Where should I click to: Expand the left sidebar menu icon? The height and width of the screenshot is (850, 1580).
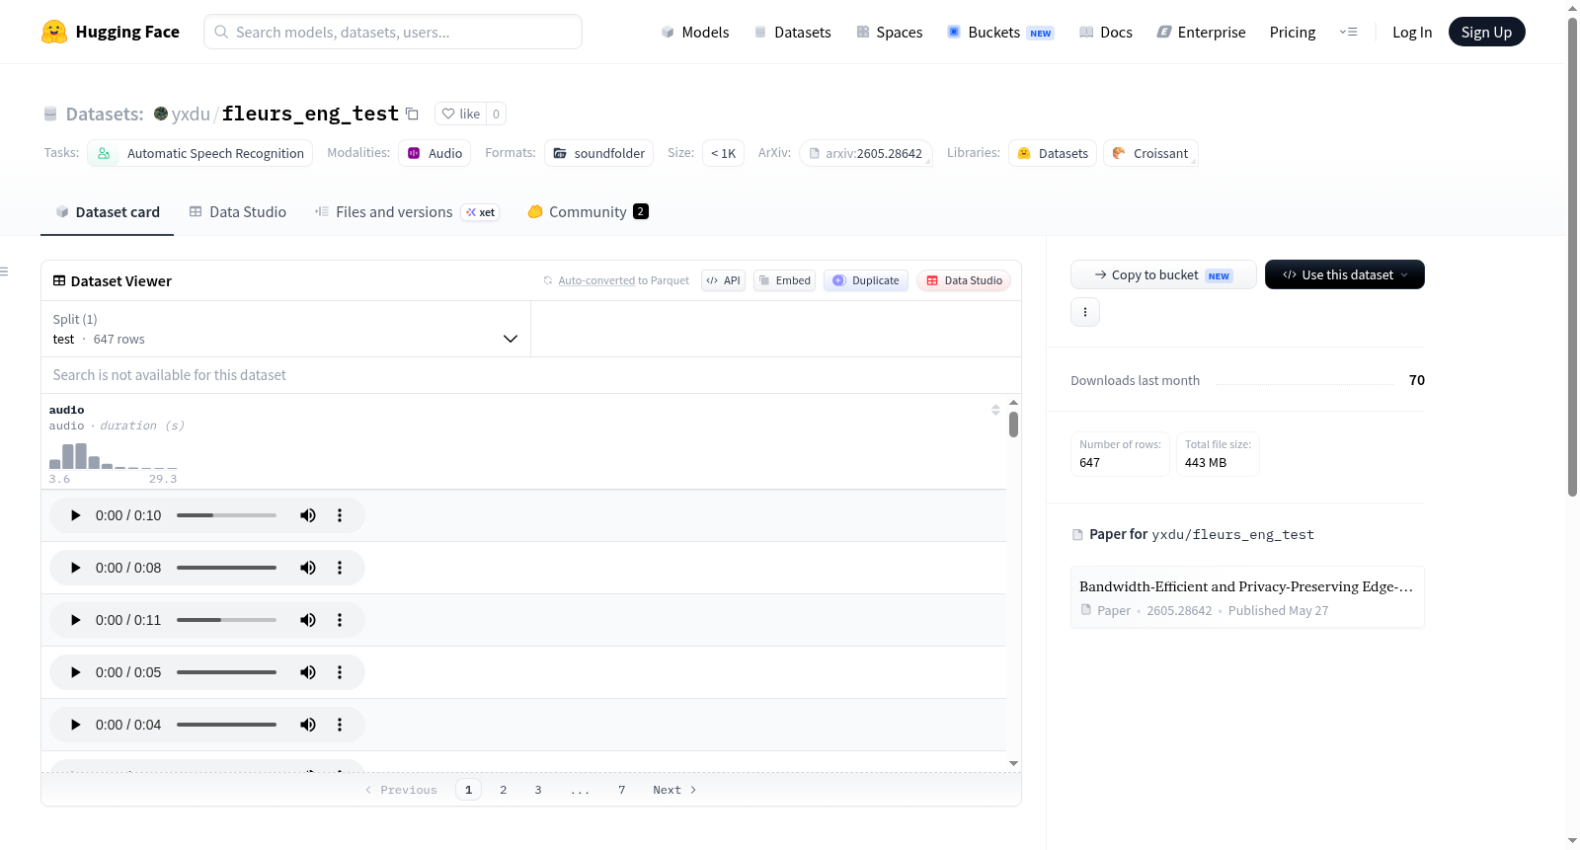point(4,271)
